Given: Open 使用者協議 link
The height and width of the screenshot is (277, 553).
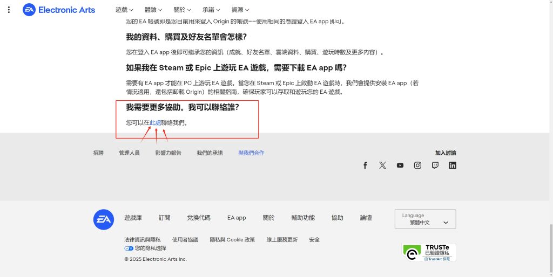Looking at the screenshot, I should pos(185,240).
